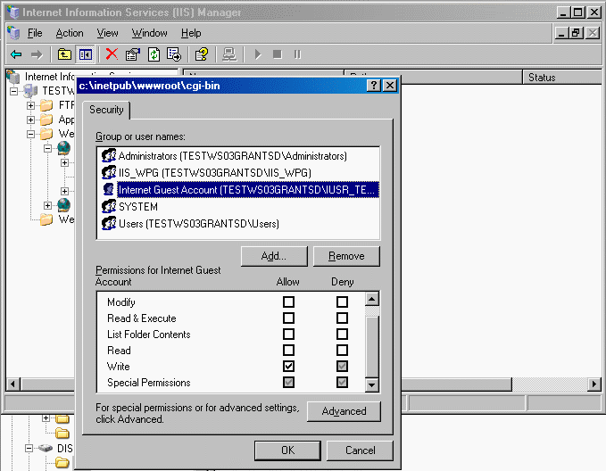Open the Properties toolbar icon
Screen dimensions: 606x471
[x=133, y=54]
